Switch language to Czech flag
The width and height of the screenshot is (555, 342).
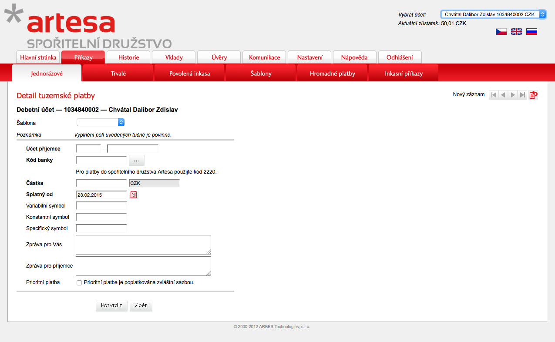pyautogui.click(x=501, y=31)
